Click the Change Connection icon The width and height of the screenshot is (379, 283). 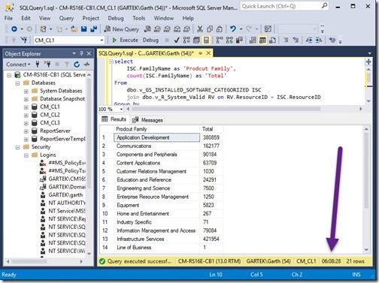tap(24, 40)
